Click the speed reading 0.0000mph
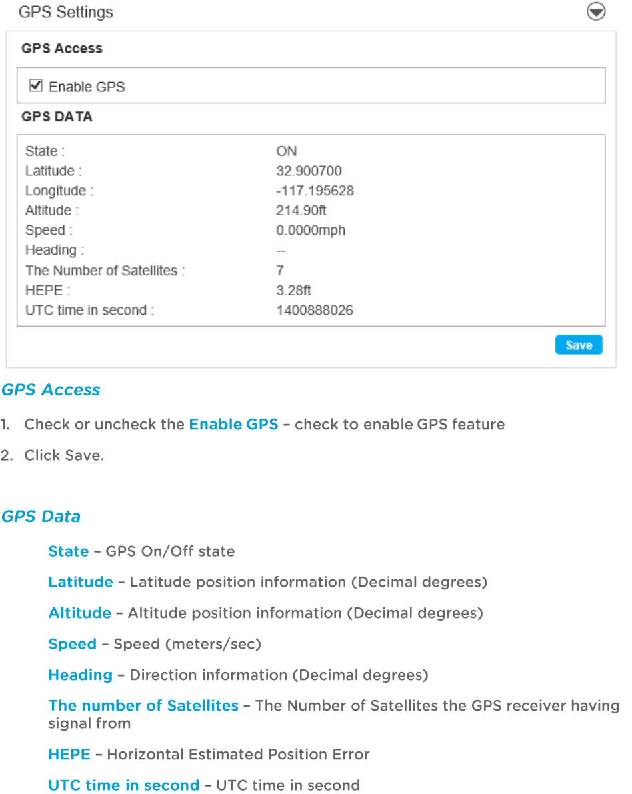 (311, 231)
